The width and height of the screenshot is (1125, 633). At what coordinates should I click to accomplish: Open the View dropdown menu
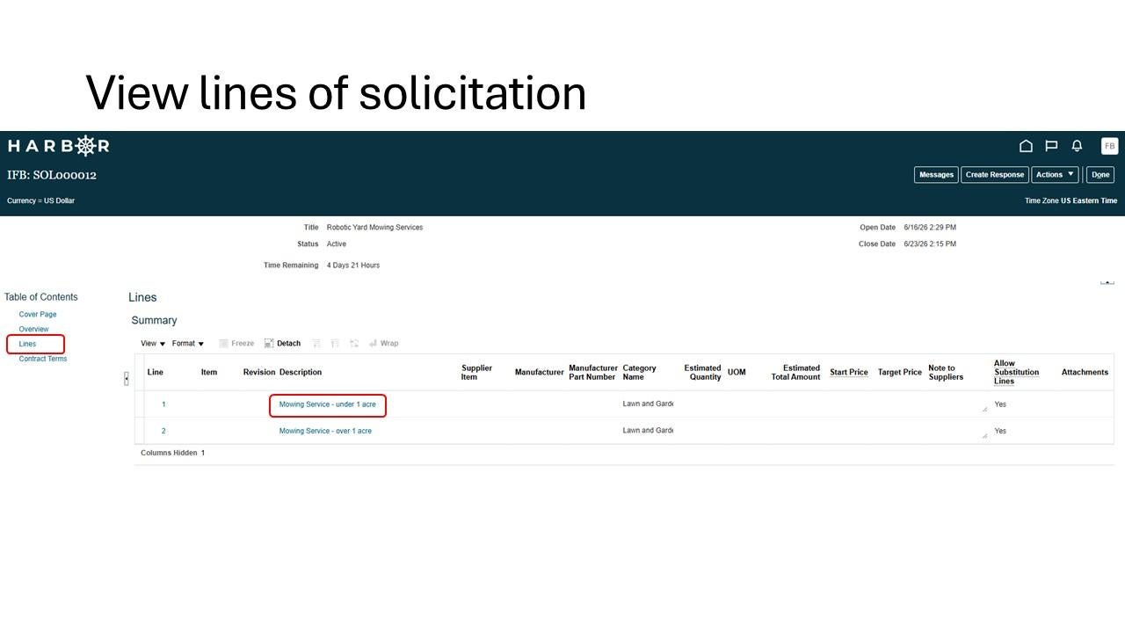pyautogui.click(x=153, y=344)
